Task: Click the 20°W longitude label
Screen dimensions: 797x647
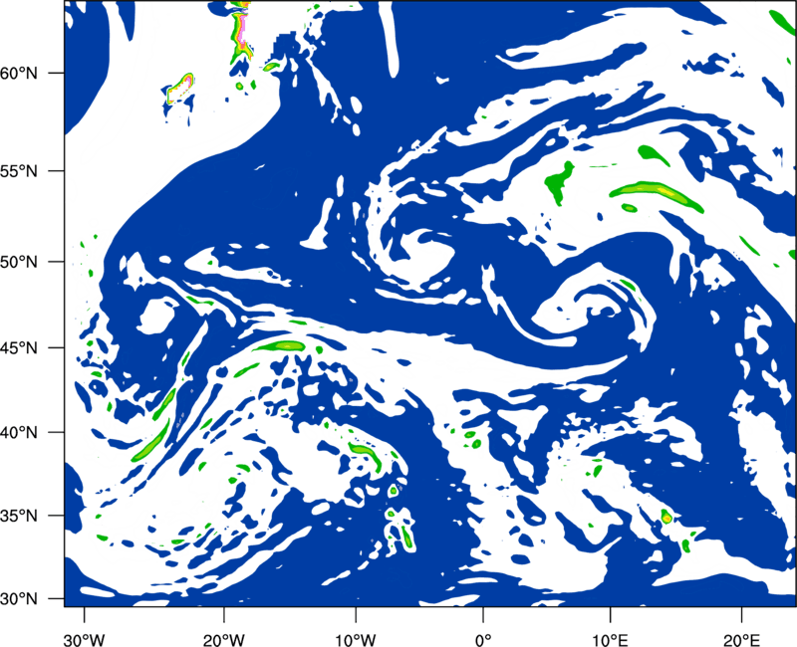Action: click(x=223, y=640)
